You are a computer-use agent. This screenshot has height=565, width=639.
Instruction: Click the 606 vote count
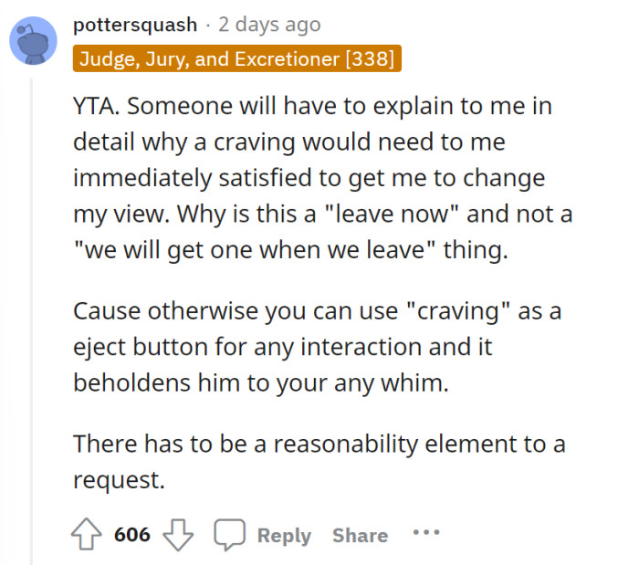click(x=132, y=535)
